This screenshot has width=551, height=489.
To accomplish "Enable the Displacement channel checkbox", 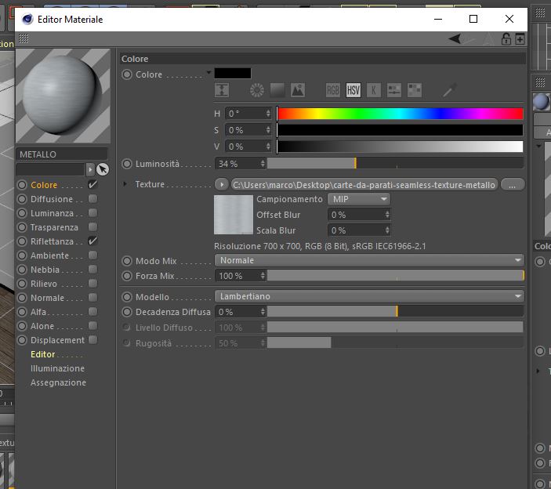I will (x=92, y=339).
